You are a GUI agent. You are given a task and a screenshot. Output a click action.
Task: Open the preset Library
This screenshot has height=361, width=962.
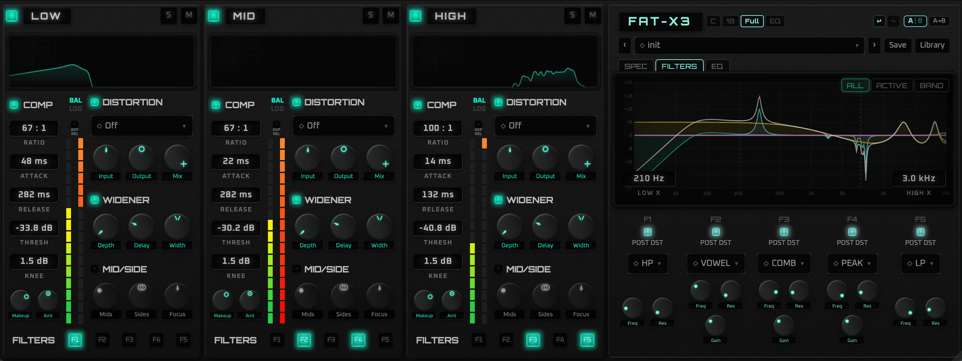932,45
